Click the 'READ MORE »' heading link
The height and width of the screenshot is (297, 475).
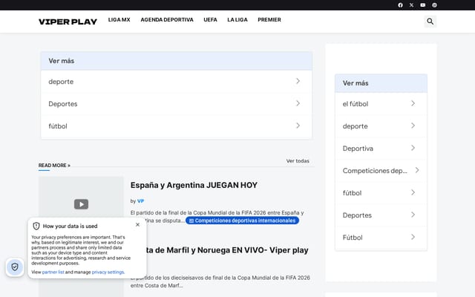coord(54,165)
